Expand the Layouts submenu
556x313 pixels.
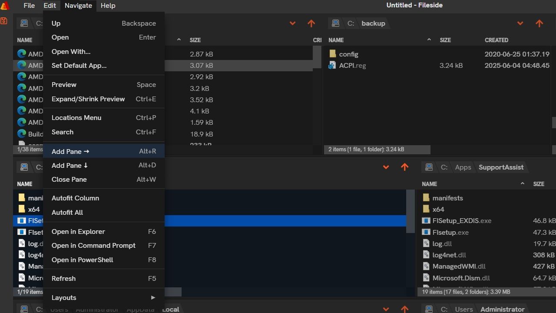[64, 297]
